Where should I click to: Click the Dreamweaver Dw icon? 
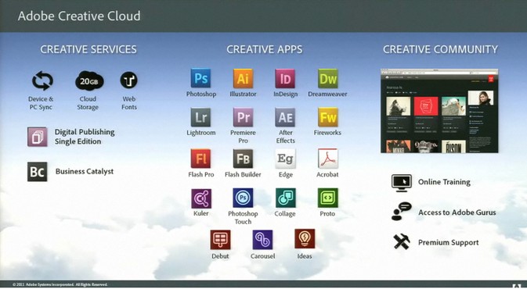[x=327, y=78]
